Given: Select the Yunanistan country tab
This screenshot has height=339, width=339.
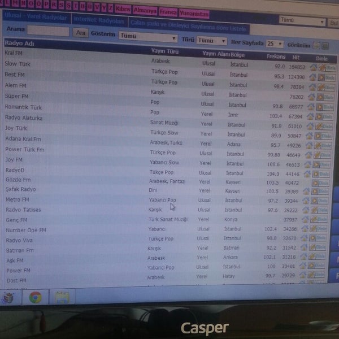Looking at the screenshot, I should [x=194, y=14].
